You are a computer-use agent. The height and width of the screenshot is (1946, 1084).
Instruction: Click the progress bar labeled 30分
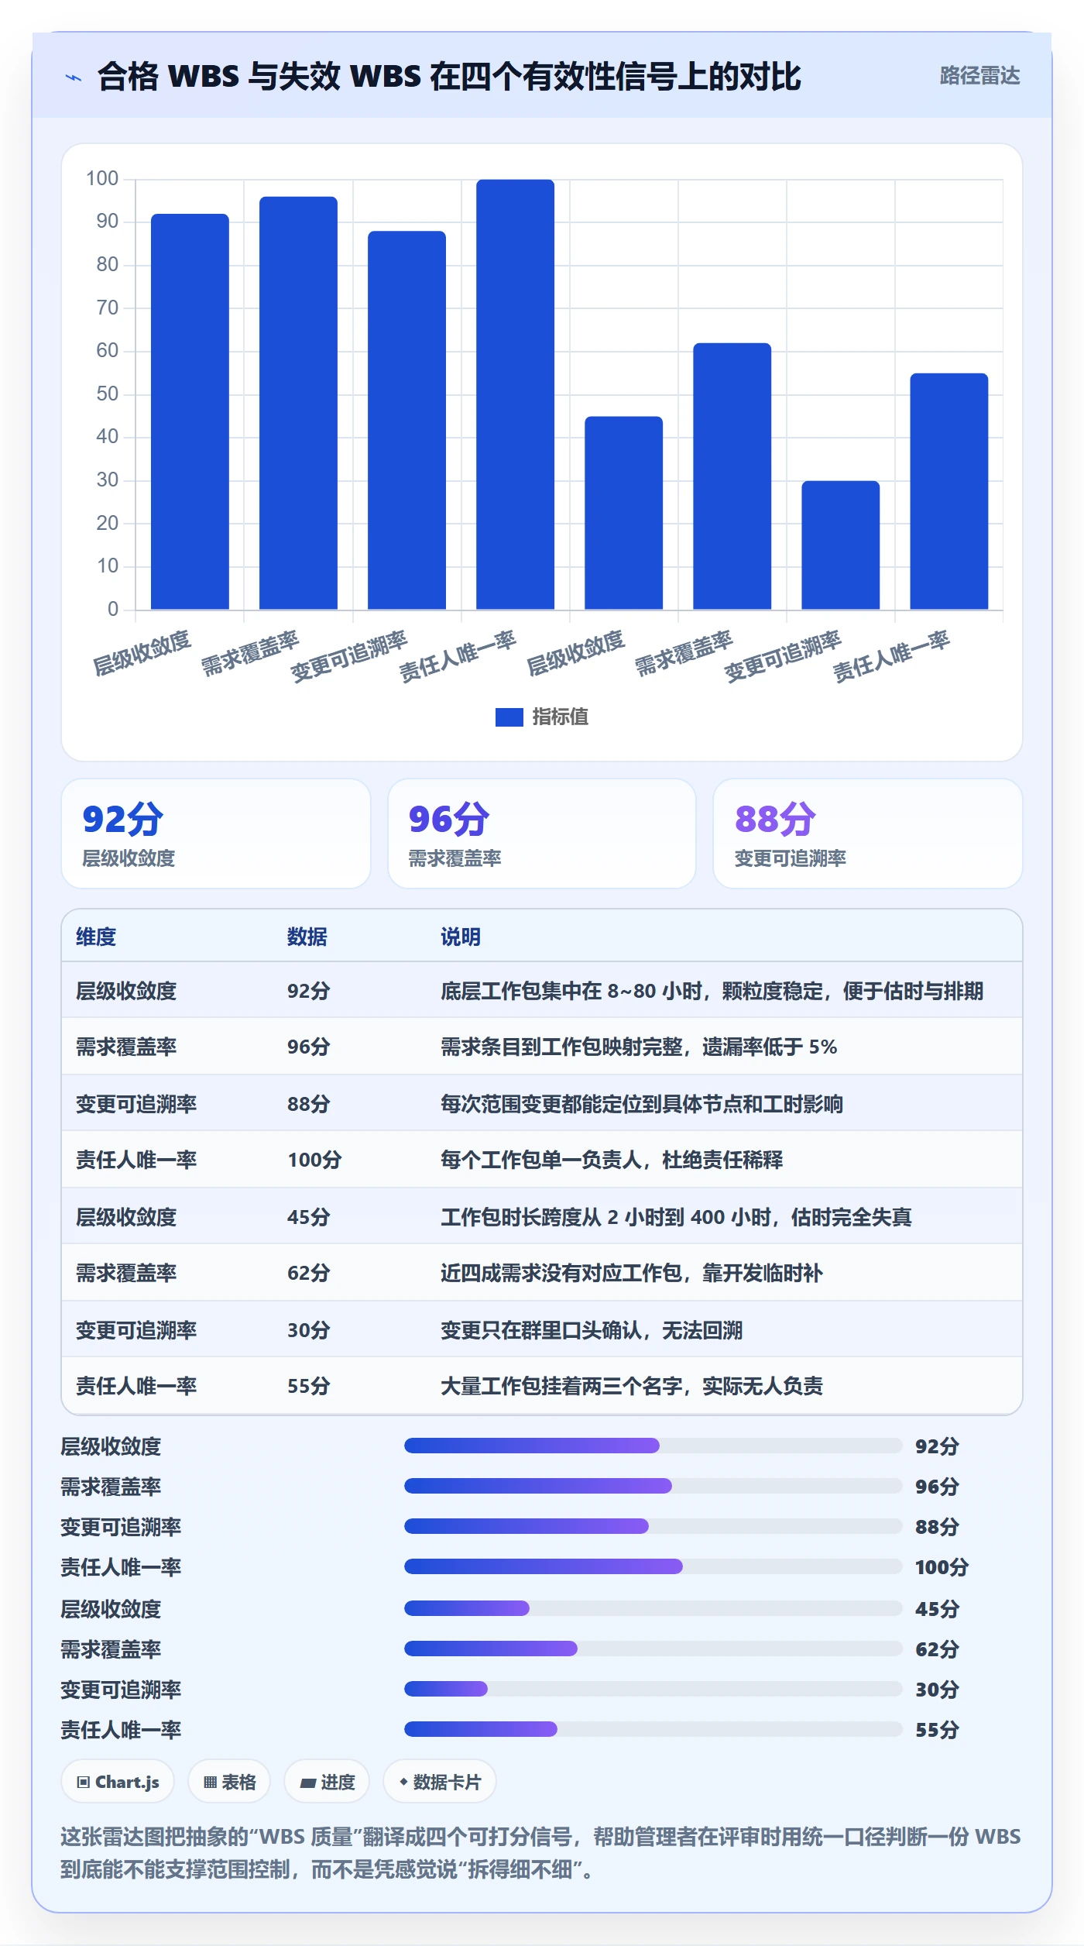pos(653,1689)
